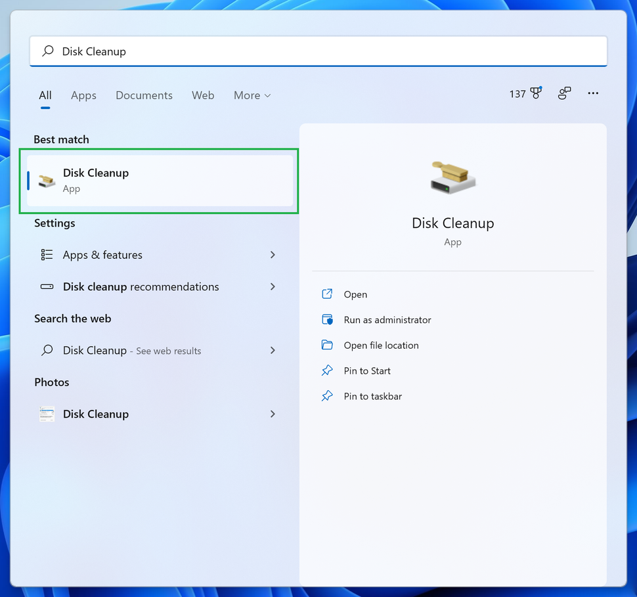
Task: Expand the More search filters dropdown
Action: tap(252, 95)
